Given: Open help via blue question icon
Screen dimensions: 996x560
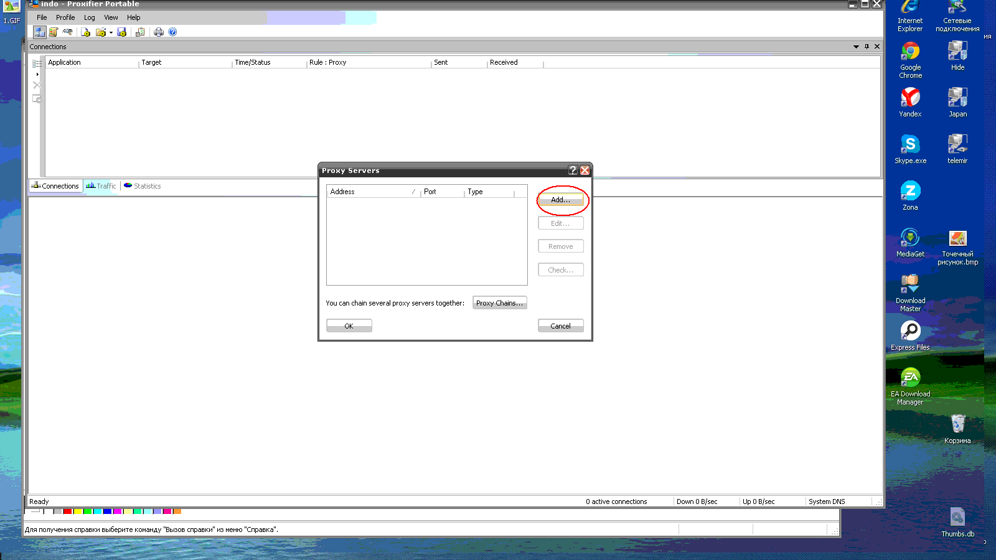Looking at the screenshot, I should (x=172, y=32).
